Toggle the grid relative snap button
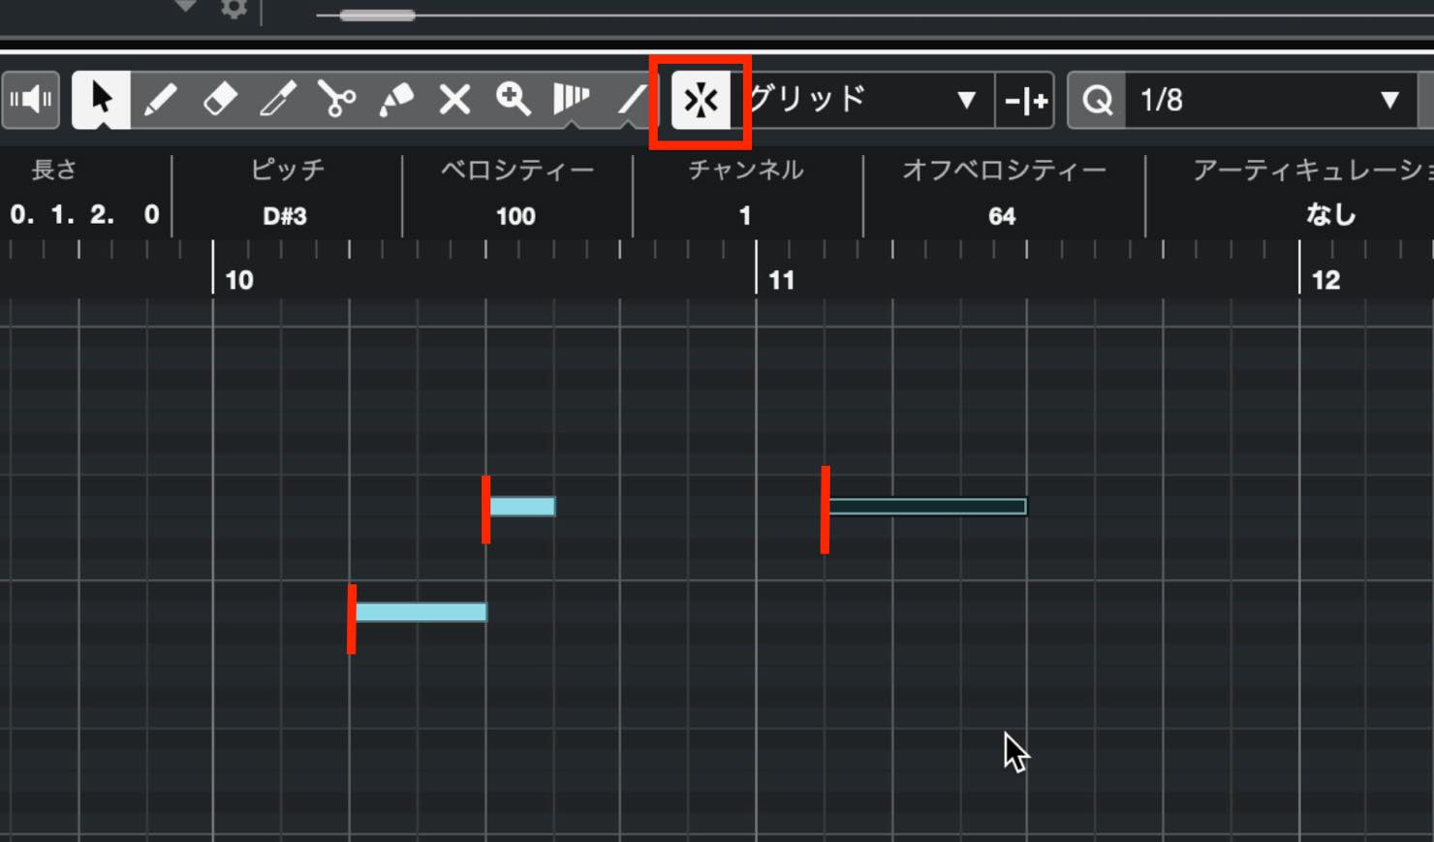1434x842 pixels. click(x=1025, y=100)
